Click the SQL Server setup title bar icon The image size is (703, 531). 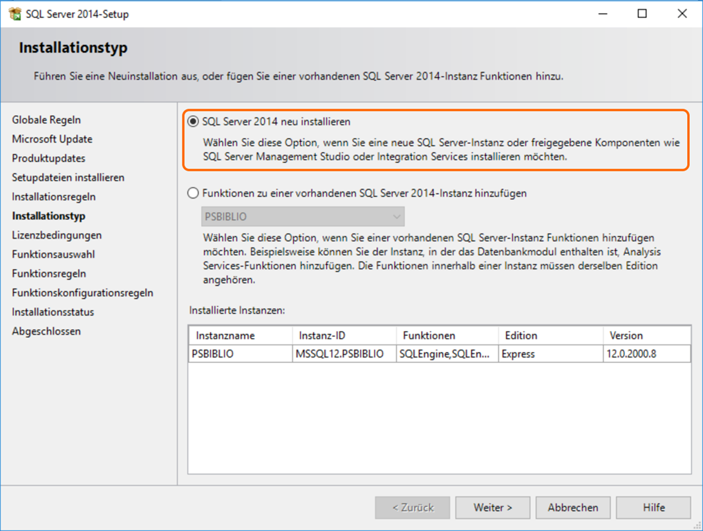pyautogui.click(x=15, y=14)
